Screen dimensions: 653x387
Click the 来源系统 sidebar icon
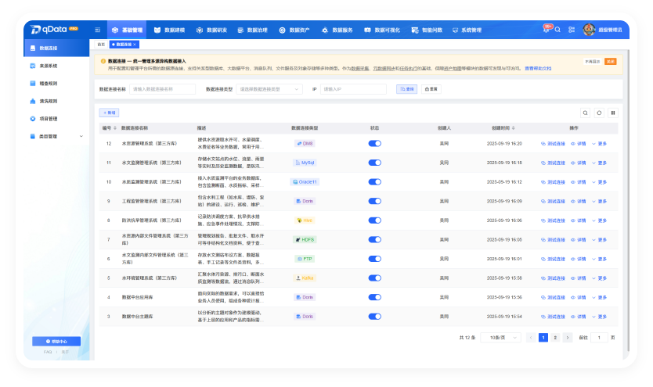33,66
